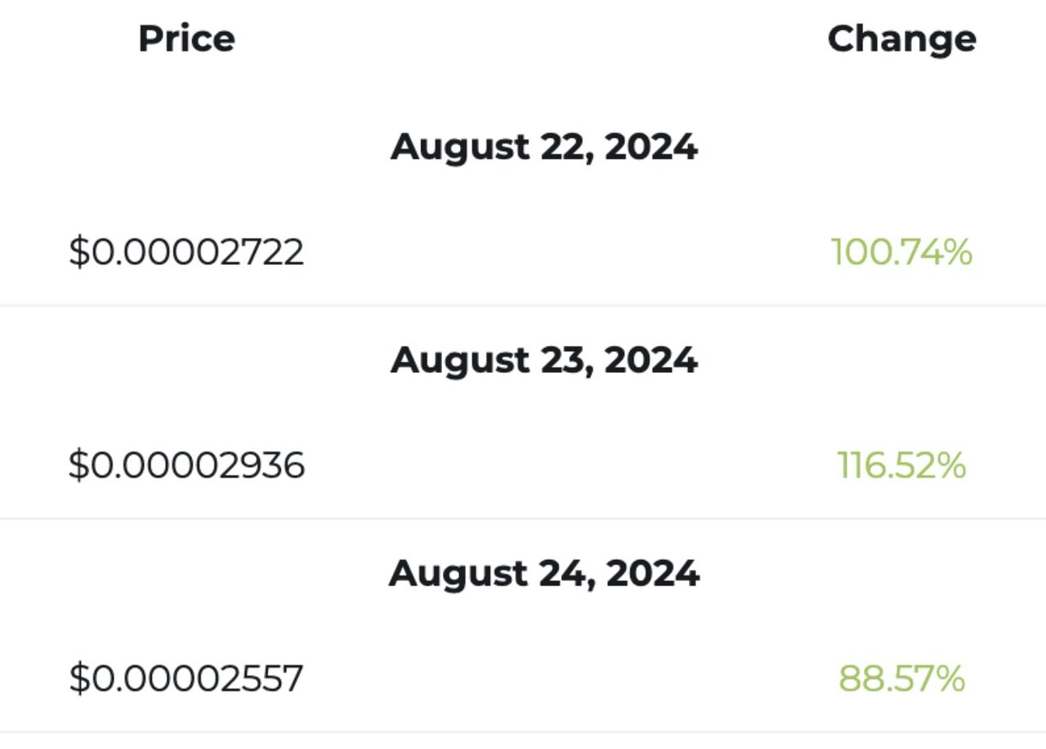The height and width of the screenshot is (749, 1046).
Task: Click the divider line below the 116.52% row
Action: (523, 518)
